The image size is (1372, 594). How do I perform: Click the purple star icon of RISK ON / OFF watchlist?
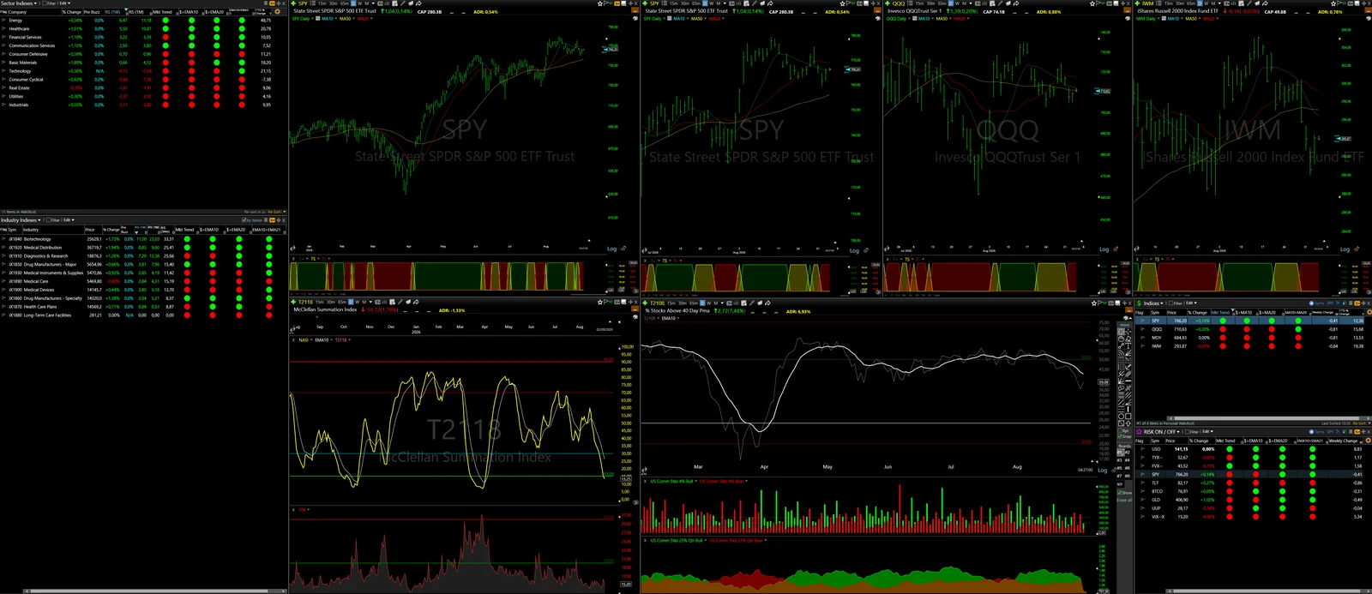[x=1139, y=431]
